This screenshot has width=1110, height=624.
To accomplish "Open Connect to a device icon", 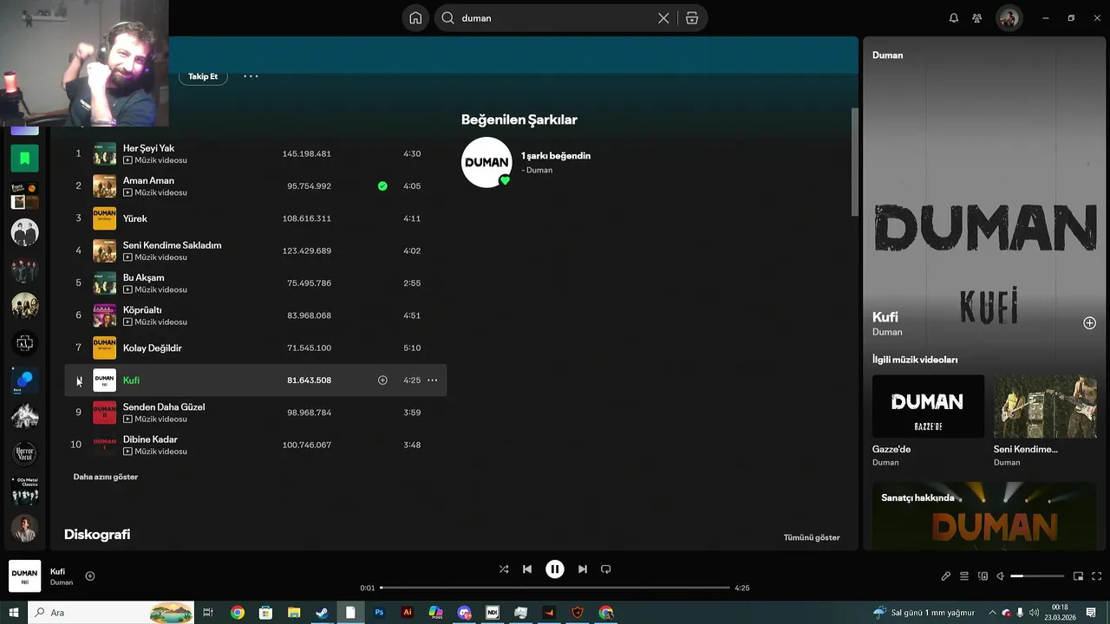I will (983, 576).
